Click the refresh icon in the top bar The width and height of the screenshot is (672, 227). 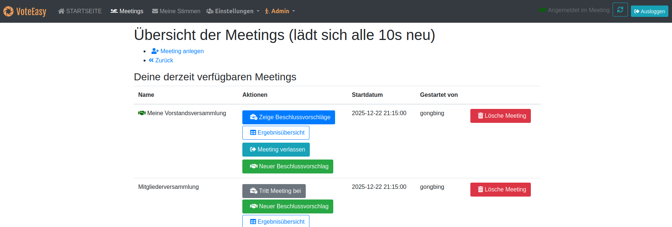[x=620, y=10]
